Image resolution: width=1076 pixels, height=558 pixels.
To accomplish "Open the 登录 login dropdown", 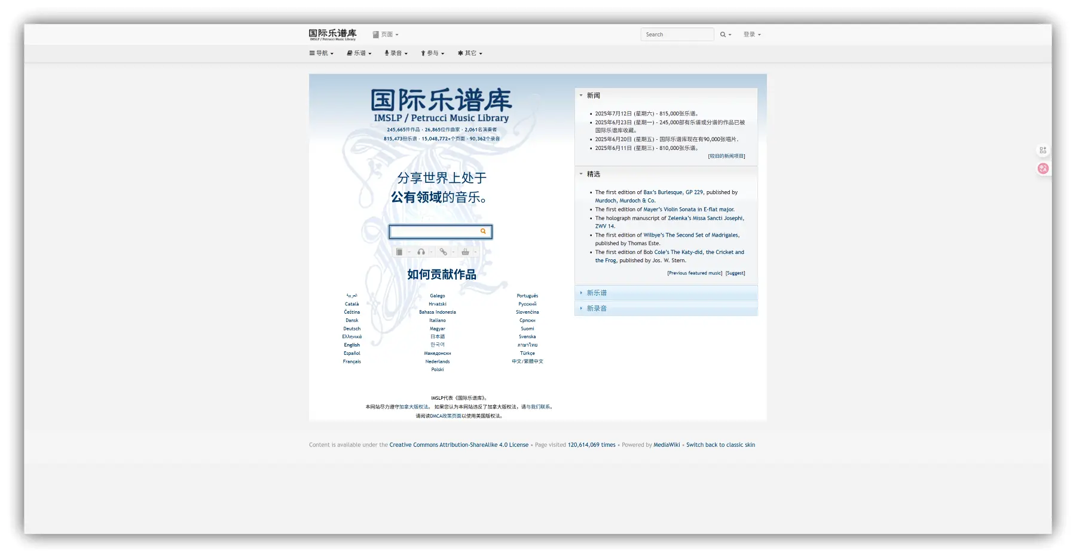I will click(752, 35).
